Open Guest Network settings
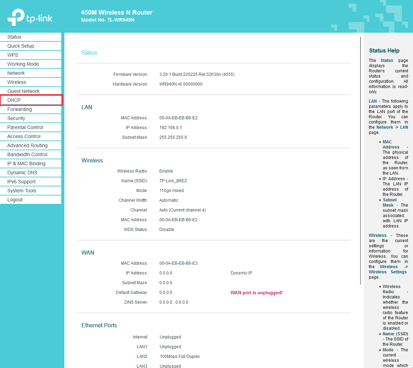Screen dimensions: 413x368 pos(23,91)
